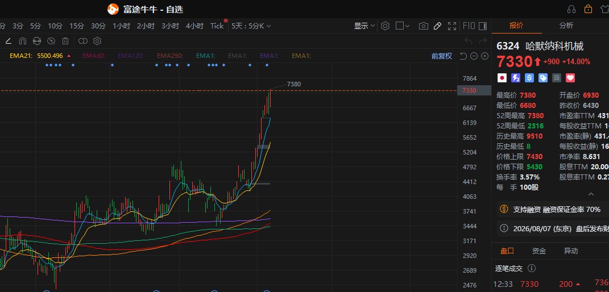Open the 报价 tab
Image resolution: width=609 pixels, height=292 pixels.
coord(516,26)
